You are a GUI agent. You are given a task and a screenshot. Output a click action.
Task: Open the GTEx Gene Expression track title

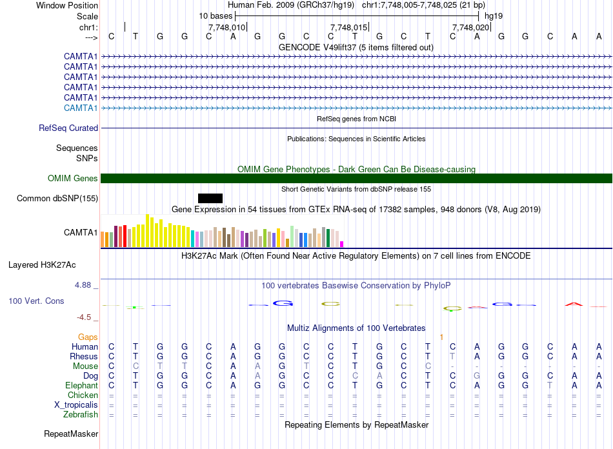point(356,209)
